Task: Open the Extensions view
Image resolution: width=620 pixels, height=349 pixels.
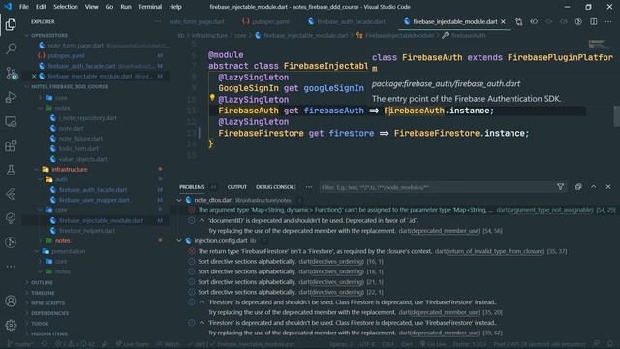Action: click(x=11, y=145)
